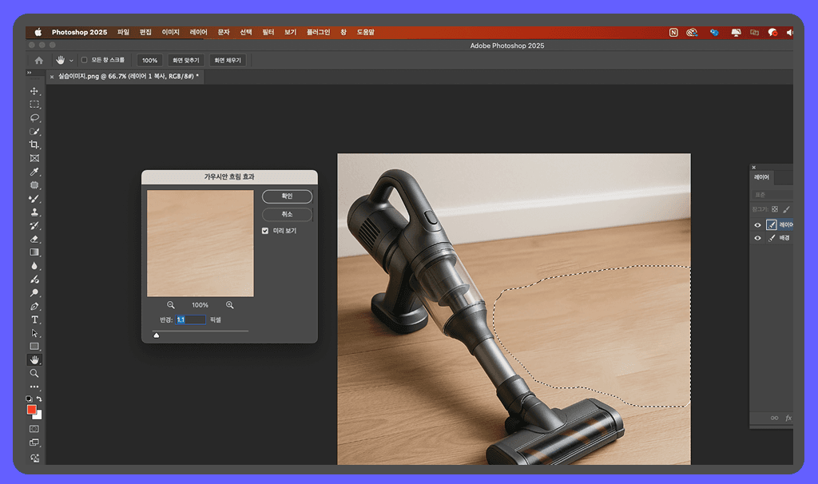Select the Crop tool
The height and width of the screenshot is (484, 818).
34,145
